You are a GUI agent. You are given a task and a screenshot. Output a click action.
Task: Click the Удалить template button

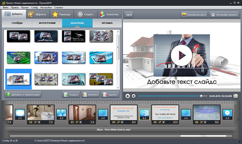pyautogui.click(x=110, y=95)
